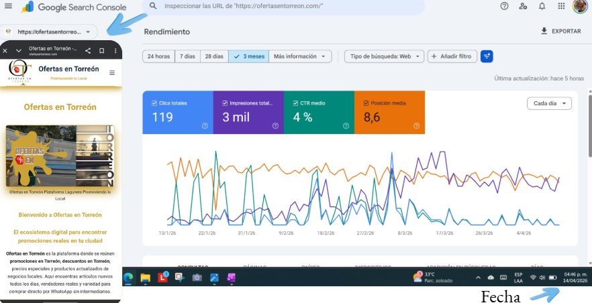Select the 24 horas date range

158,56
